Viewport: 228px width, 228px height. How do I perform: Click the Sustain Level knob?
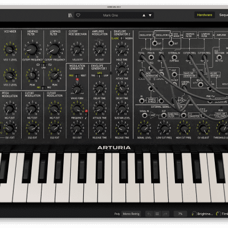click(x=122, y=109)
